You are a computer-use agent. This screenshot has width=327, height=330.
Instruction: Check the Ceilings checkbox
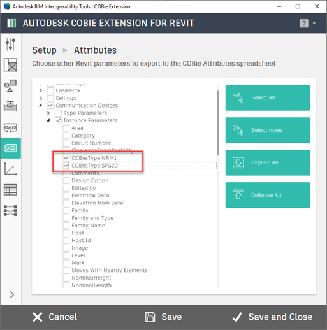coord(50,98)
